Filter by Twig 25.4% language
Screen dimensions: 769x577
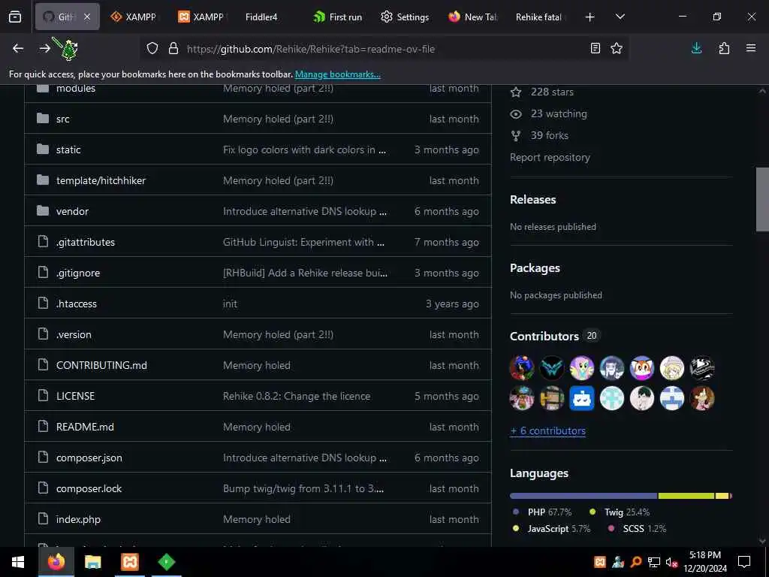tap(620, 512)
